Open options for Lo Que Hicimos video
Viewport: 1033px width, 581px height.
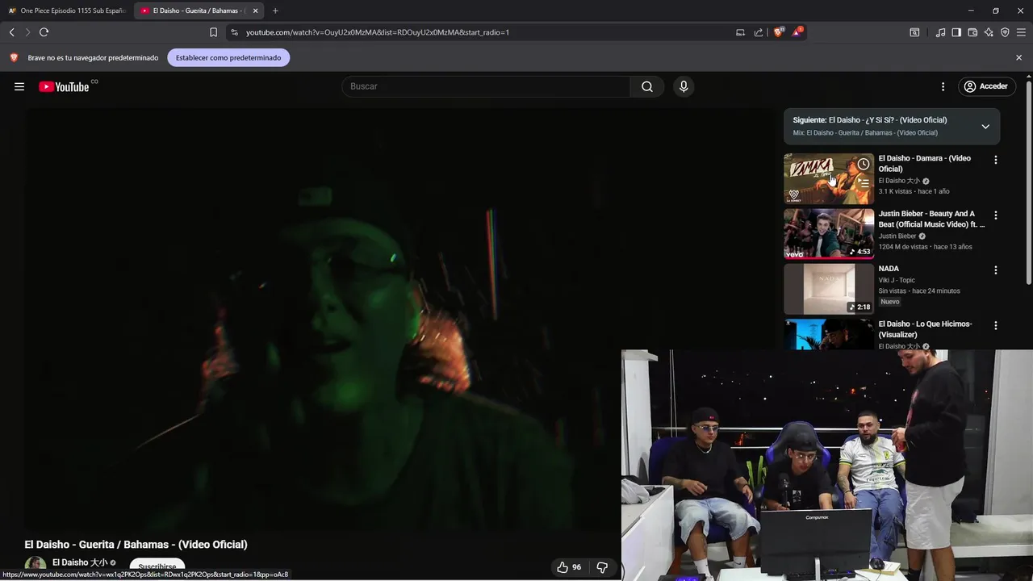click(996, 325)
